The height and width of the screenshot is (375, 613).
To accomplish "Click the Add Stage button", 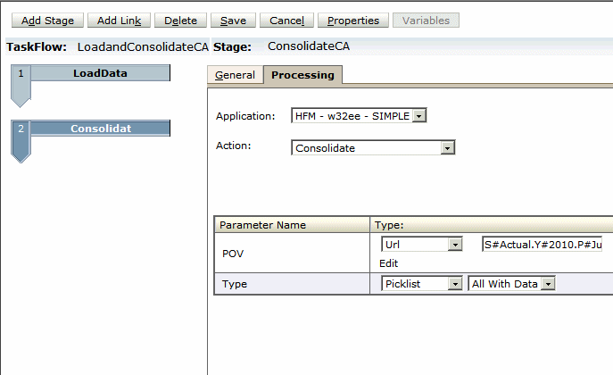I will click(x=47, y=21).
